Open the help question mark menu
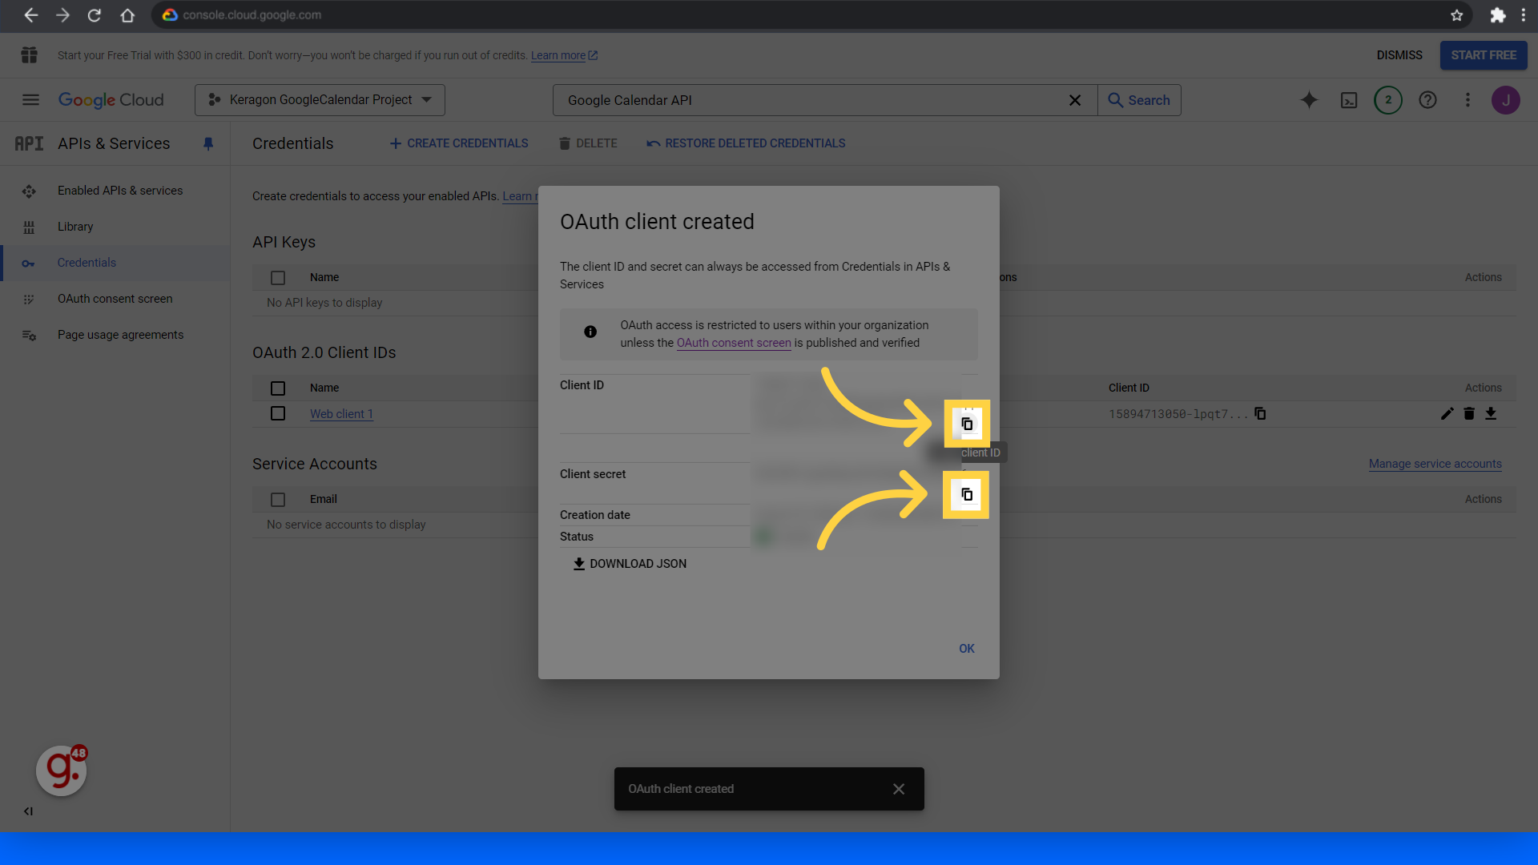The width and height of the screenshot is (1538, 865). pos(1427,100)
